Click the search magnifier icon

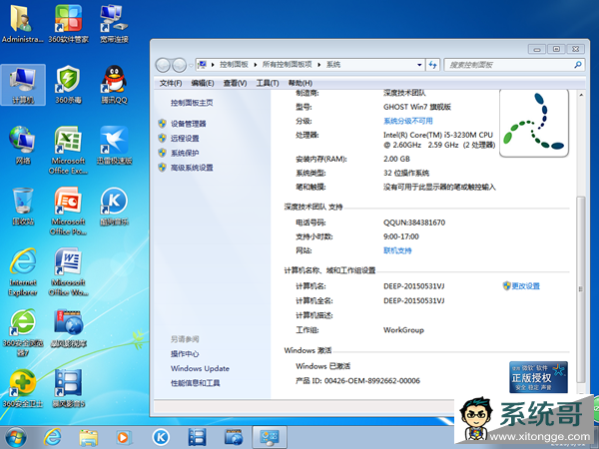[578, 65]
